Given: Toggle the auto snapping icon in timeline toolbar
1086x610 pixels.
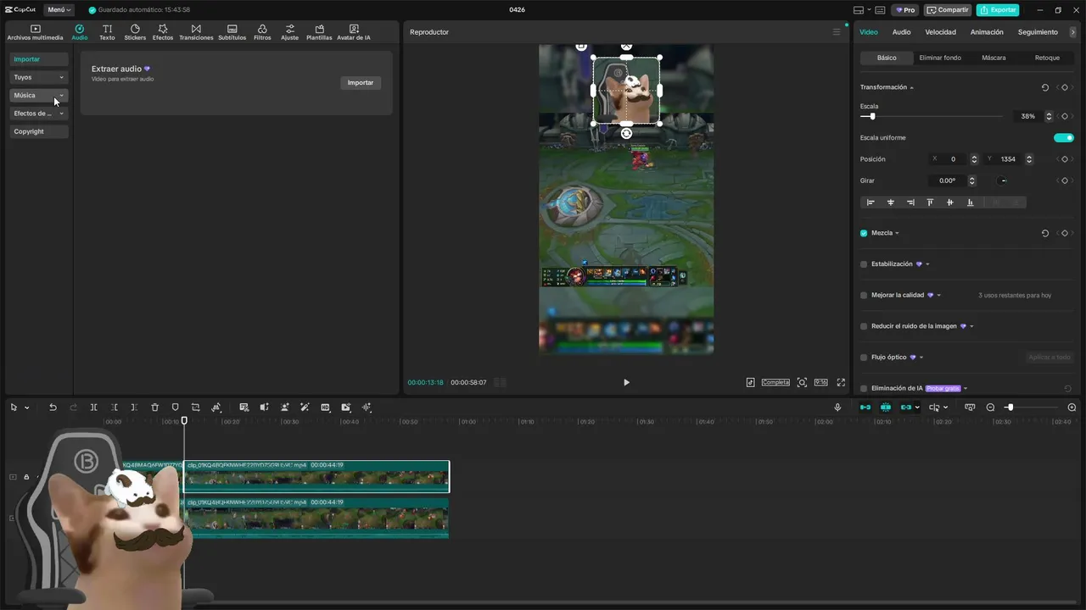Looking at the screenshot, I should point(886,408).
